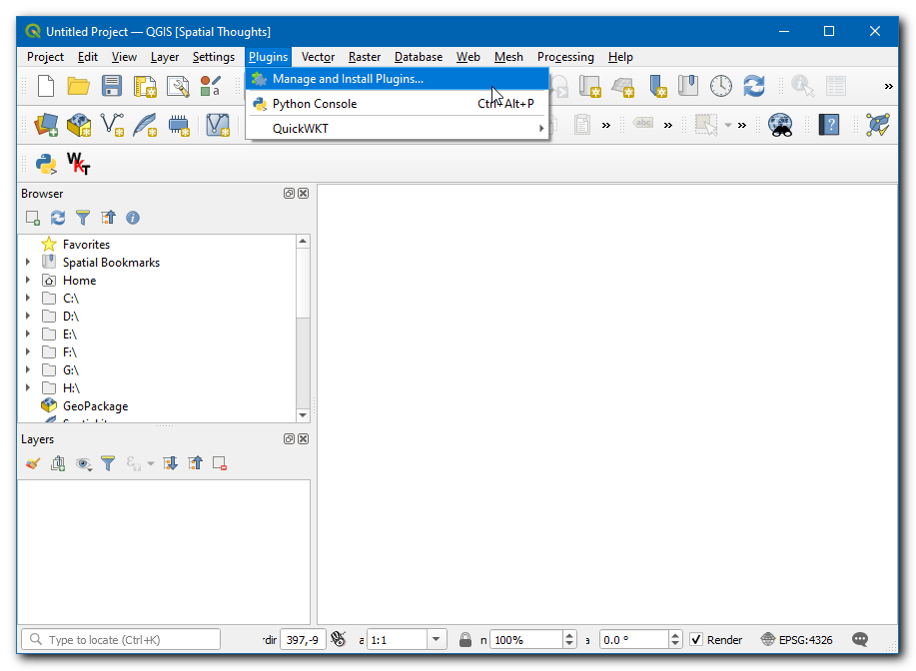Click Remove Layer icon in Layers panel
Screen dimensions: 916x671
click(220, 463)
